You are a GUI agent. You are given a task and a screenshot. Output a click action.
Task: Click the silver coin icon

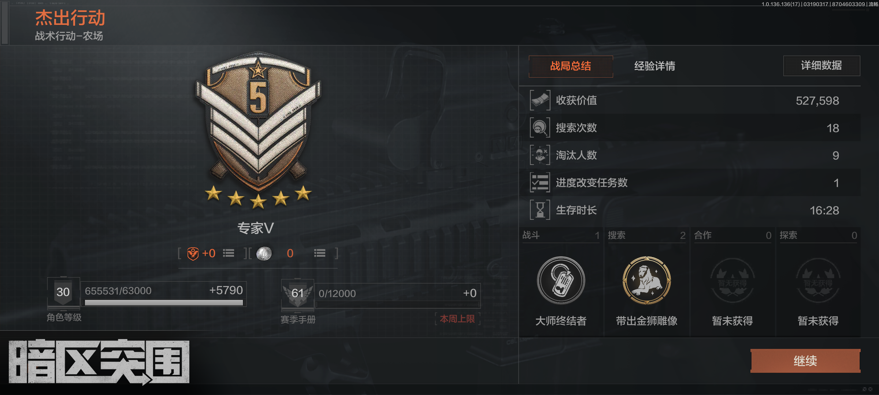pos(264,253)
